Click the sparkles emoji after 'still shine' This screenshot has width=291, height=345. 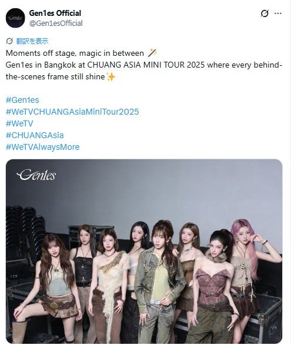[x=111, y=77]
